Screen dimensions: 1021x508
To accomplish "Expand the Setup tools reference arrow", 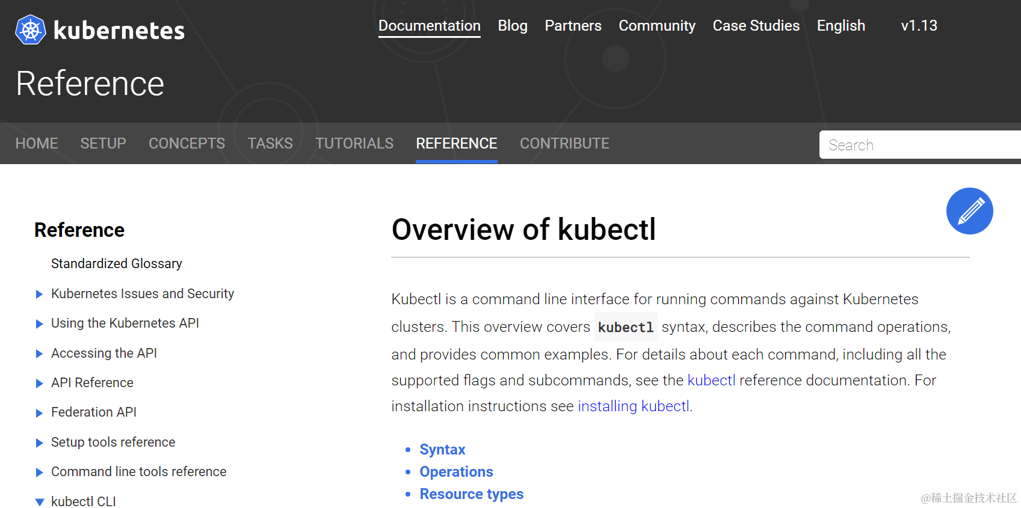I will [39, 443].
